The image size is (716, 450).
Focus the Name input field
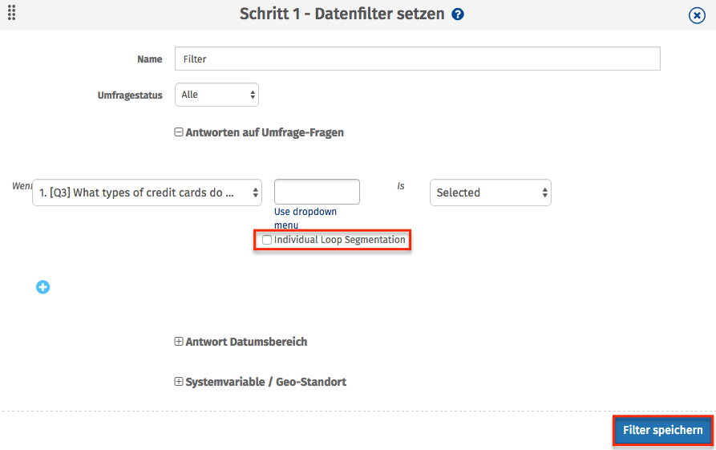tap(418, 59)
